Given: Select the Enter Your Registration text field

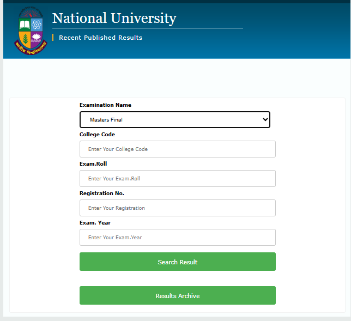Looking at the screenshot, I should click(177, 208).
